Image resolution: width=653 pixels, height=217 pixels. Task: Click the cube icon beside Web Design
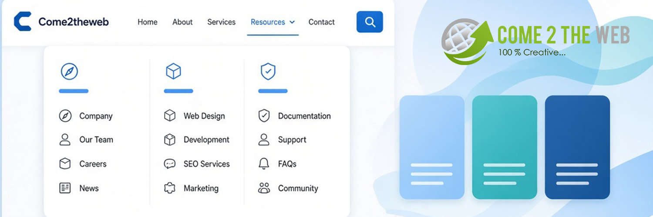click(x=169, y=116)
